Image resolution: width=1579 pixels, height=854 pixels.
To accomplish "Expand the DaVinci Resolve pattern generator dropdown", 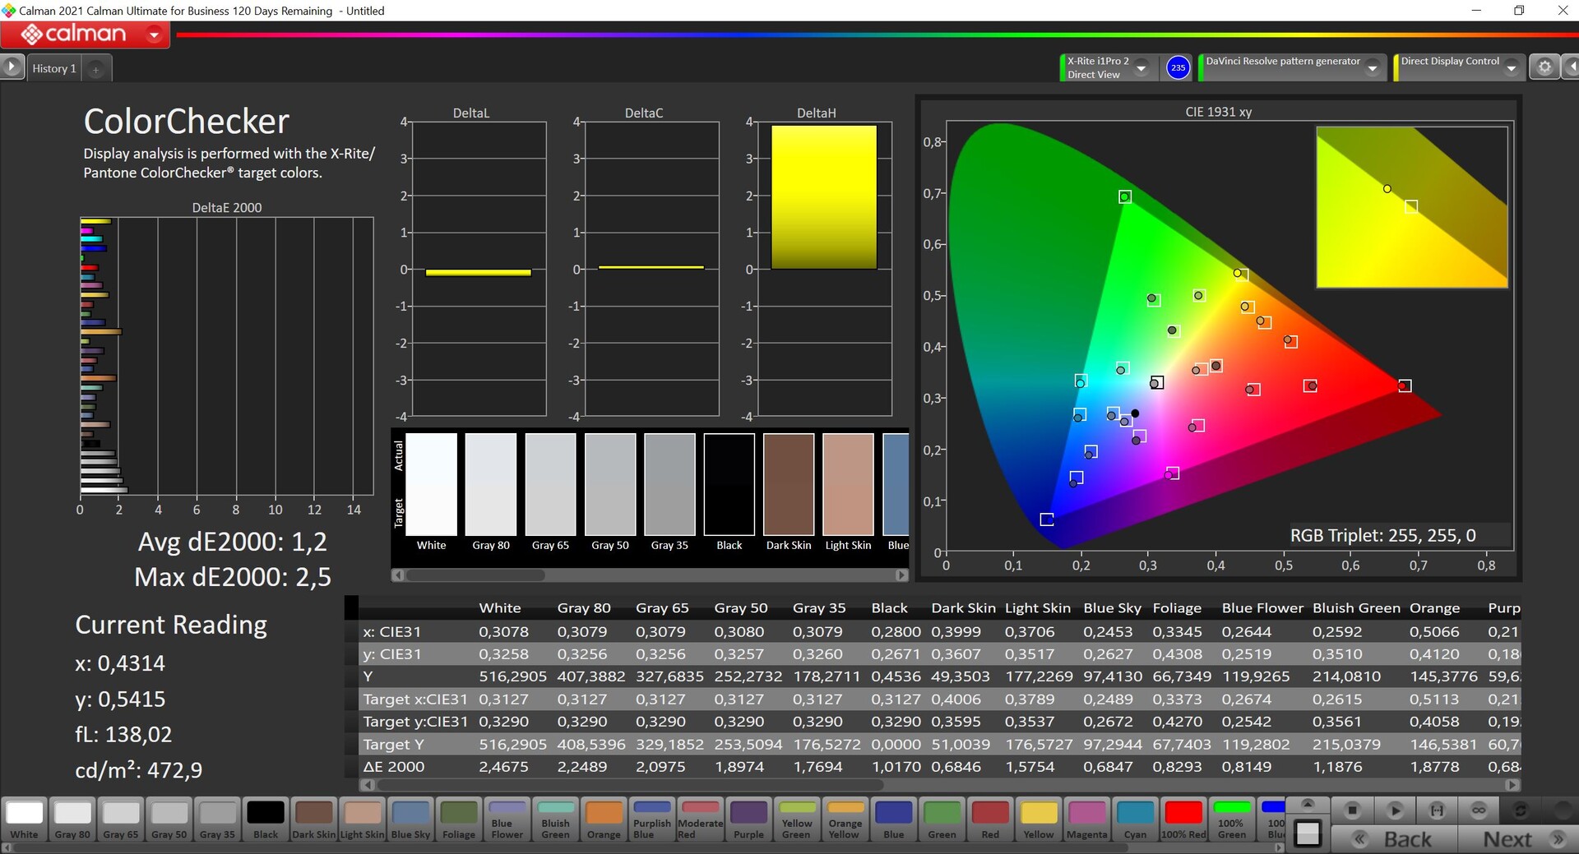I will [1372, 69].
